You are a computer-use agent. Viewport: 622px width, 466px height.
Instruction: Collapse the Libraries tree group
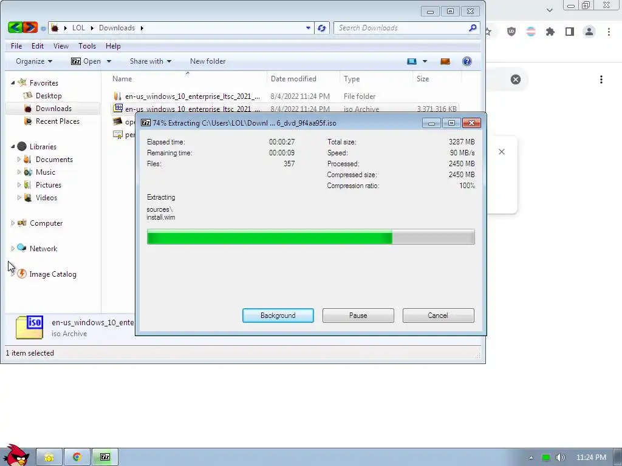pos(13,147)
